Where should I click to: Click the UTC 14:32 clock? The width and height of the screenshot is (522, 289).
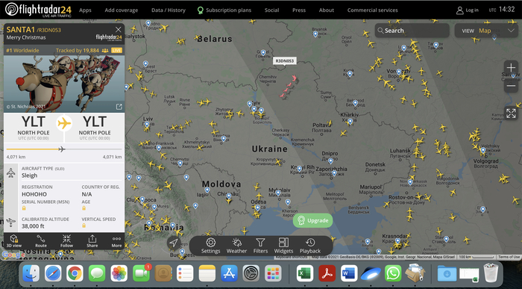pyautogui.click(x=502, y=10)
